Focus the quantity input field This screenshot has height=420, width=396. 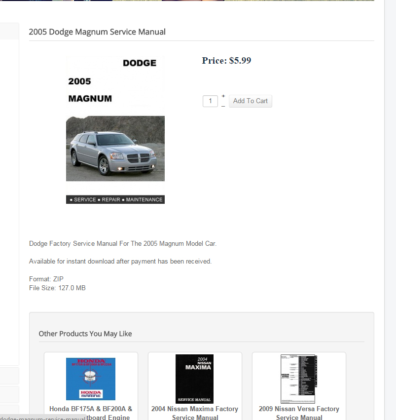[210, 101]
